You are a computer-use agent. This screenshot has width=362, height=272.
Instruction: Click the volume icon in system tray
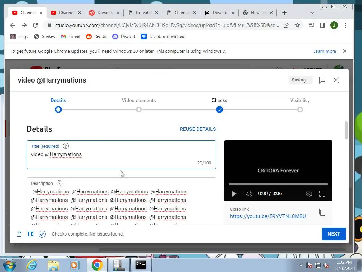pos(326,266)
